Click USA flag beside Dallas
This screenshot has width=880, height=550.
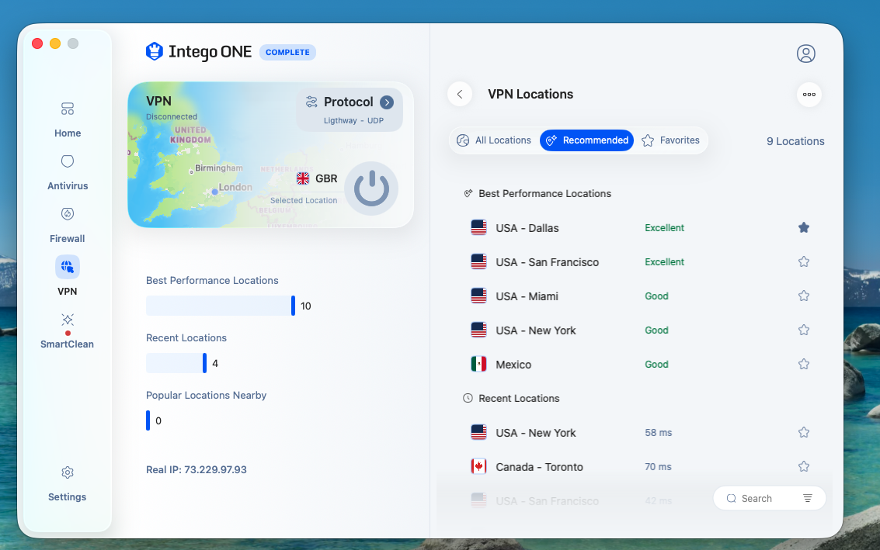[478, 227]
